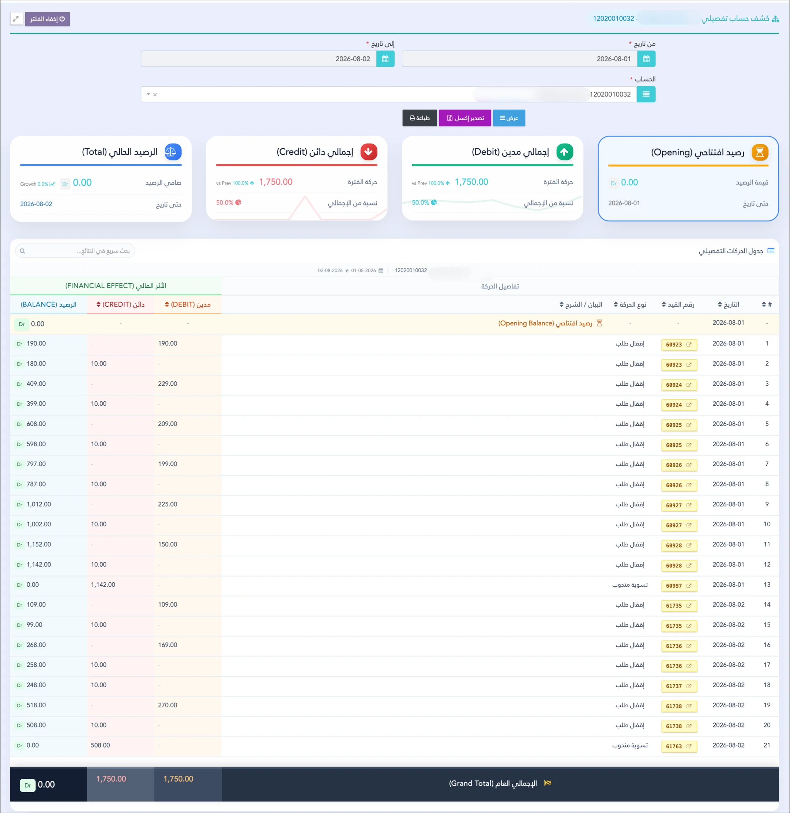Open the calendar icon for من تاريخ

[646, 59]
